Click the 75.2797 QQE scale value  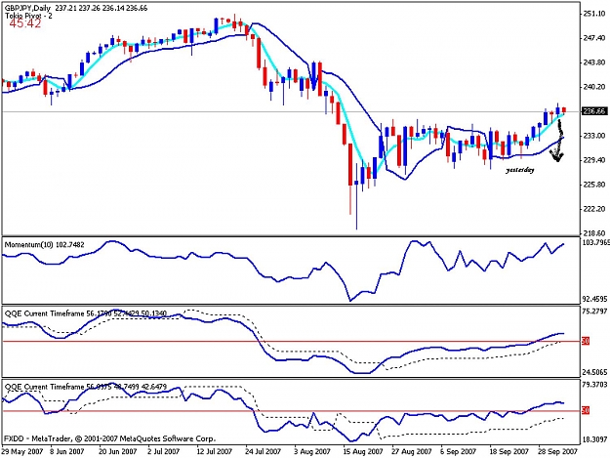(594, 312)
